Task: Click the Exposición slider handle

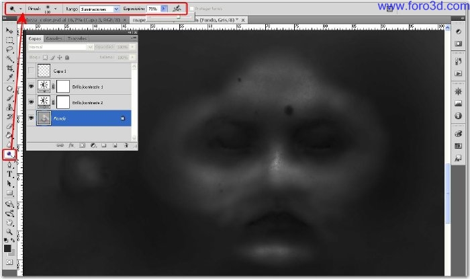Action: [x=179, y=17]
